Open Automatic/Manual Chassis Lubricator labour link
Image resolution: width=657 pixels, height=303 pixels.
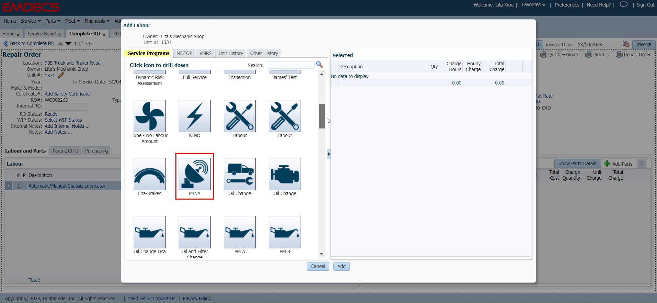67,186
